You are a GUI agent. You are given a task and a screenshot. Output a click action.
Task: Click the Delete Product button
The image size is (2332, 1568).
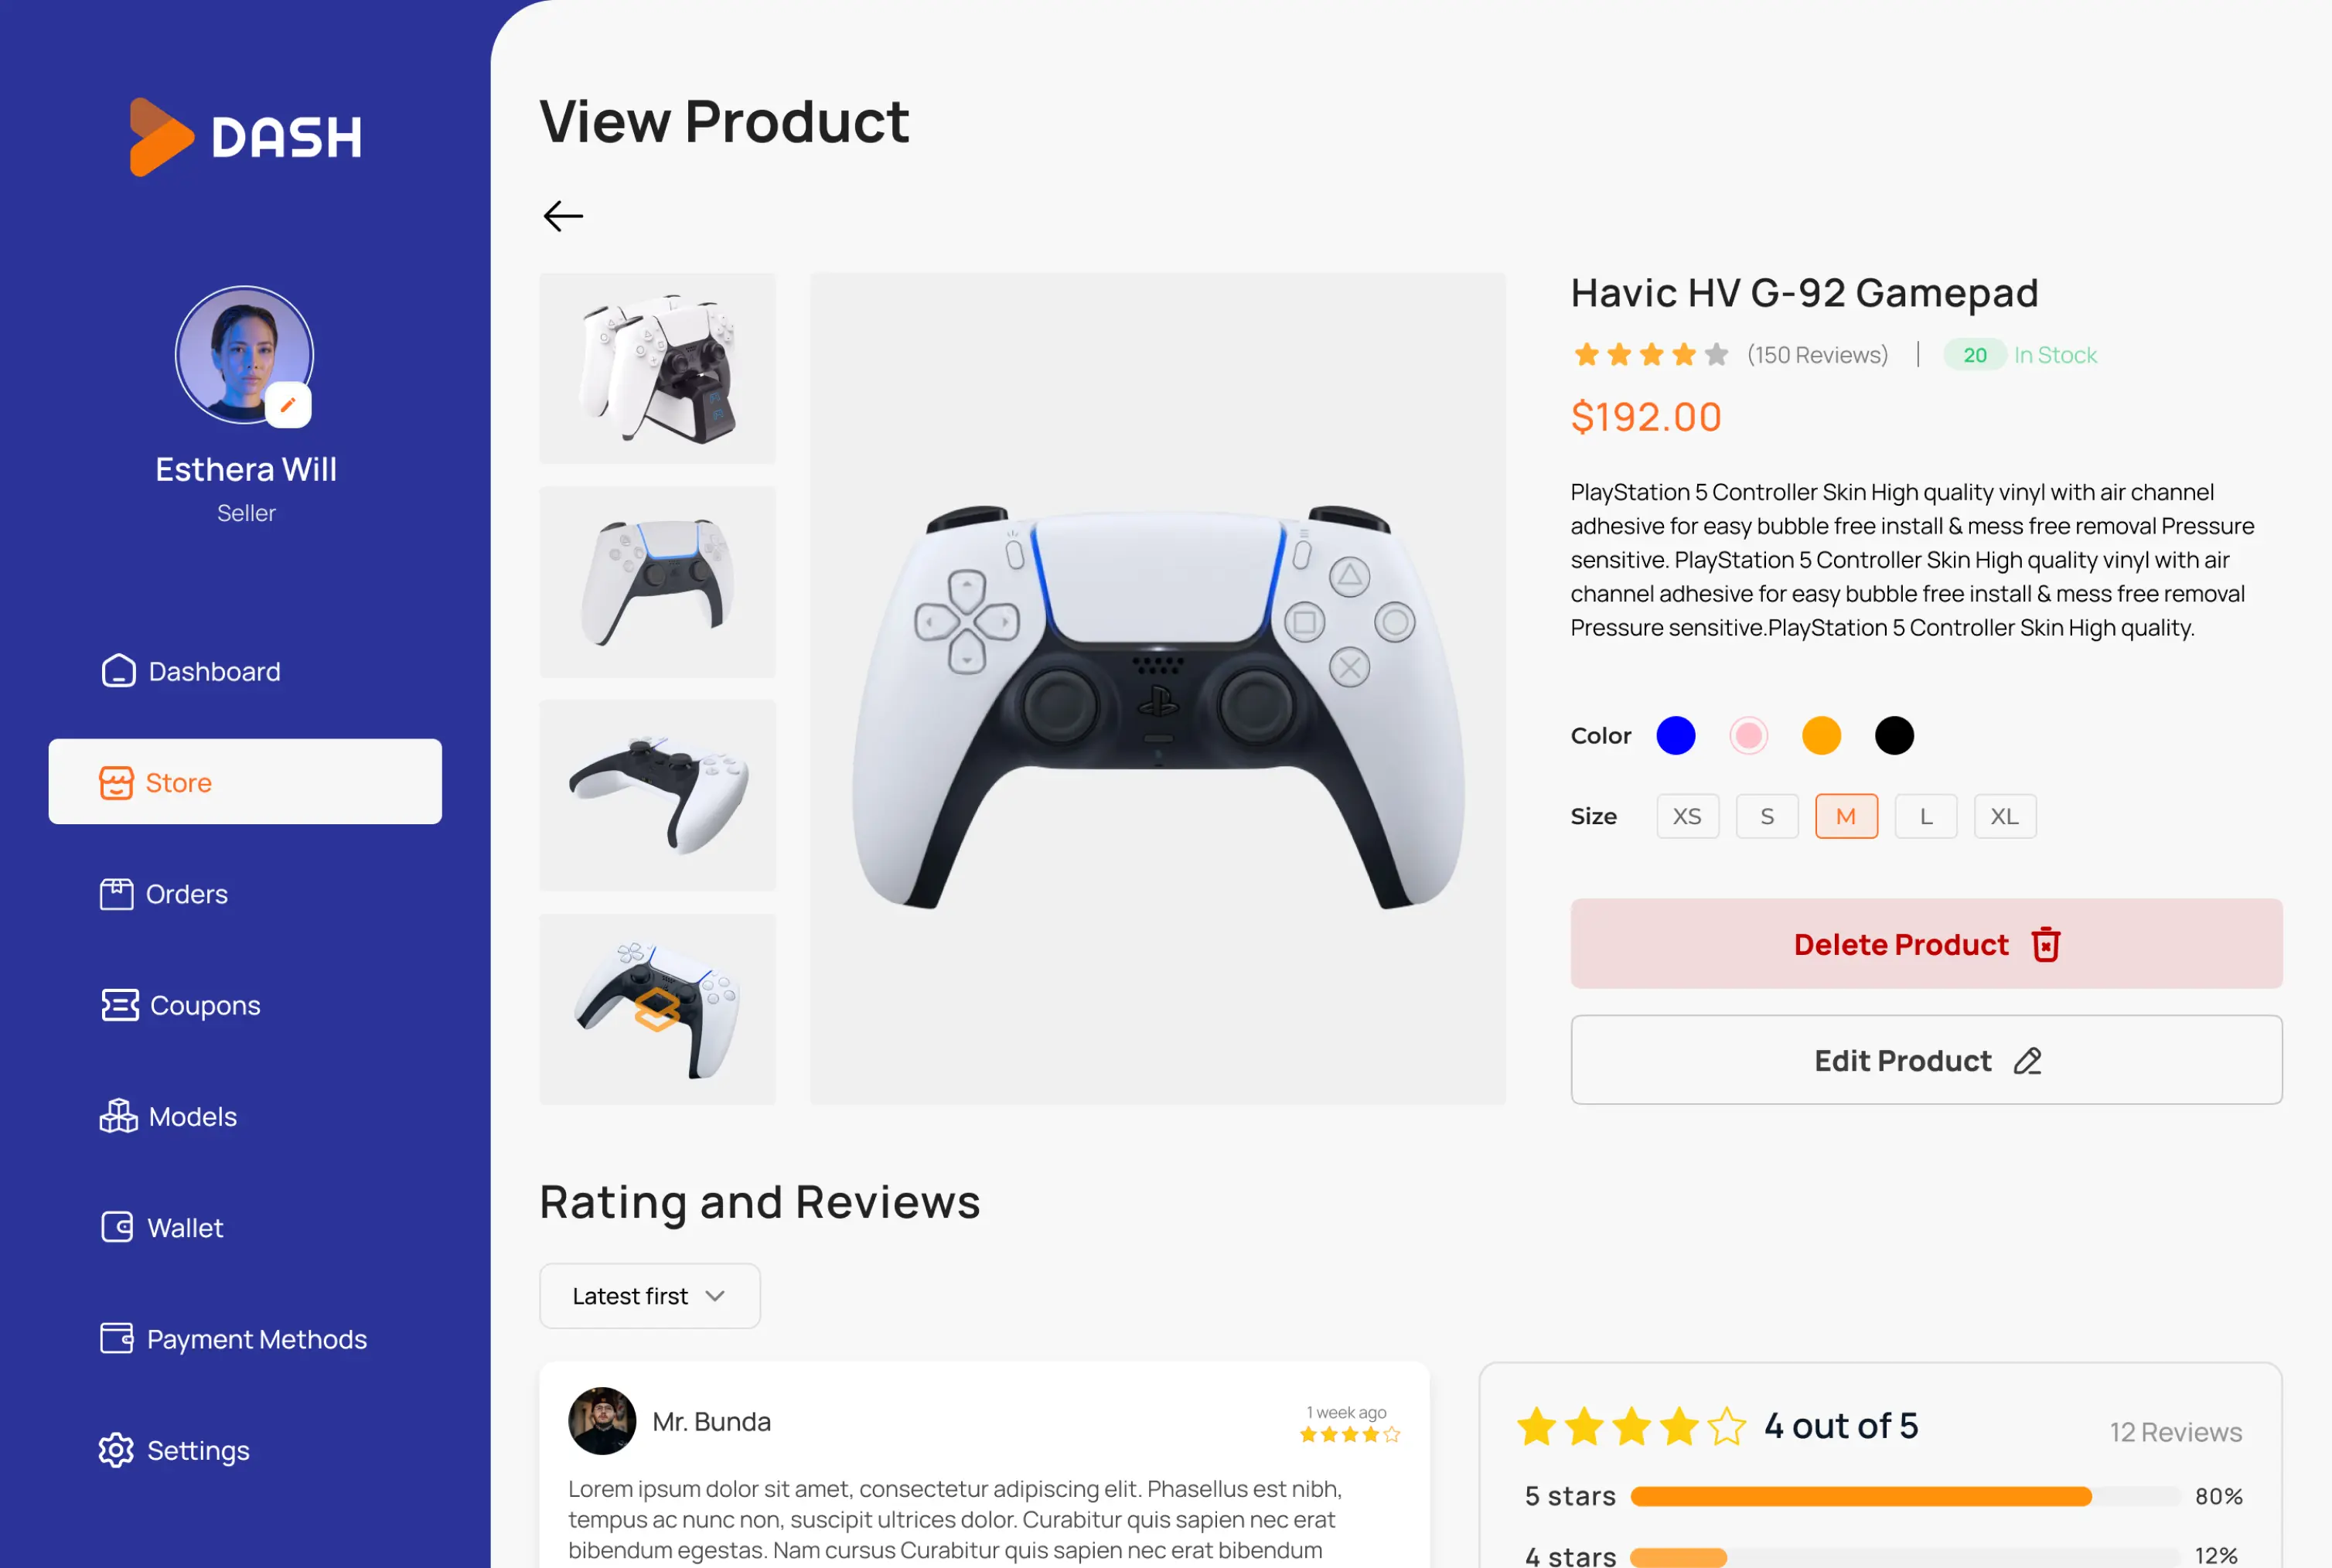coord(1926,944)
